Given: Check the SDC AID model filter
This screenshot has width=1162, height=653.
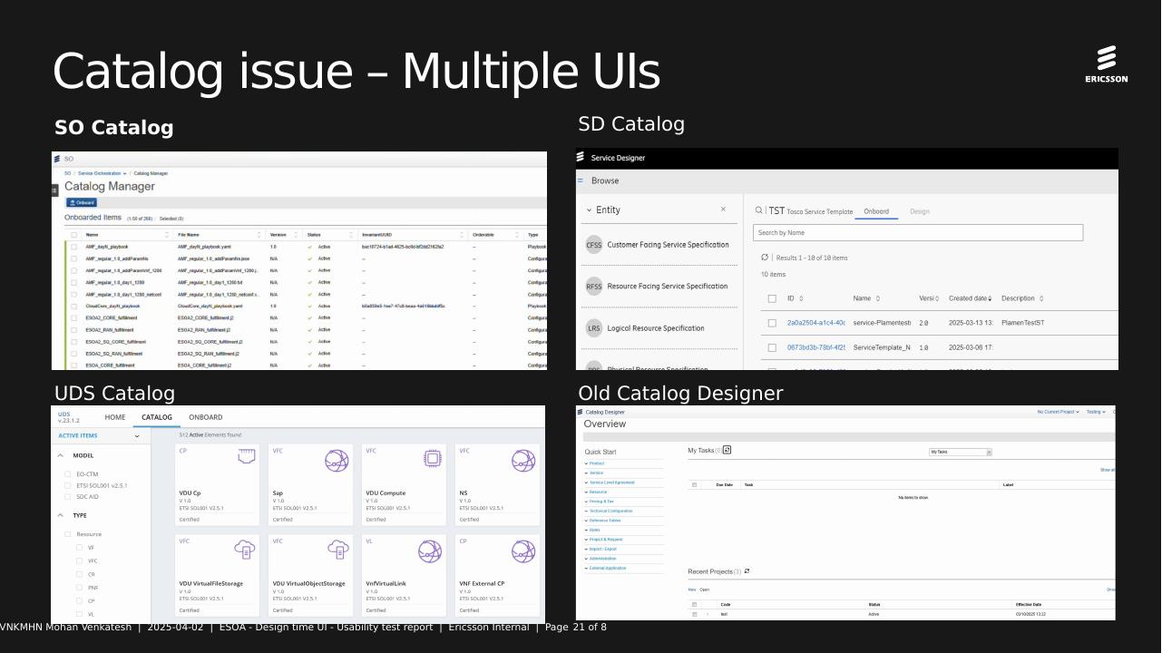Looking at the screenshot, I should point(68,497).
